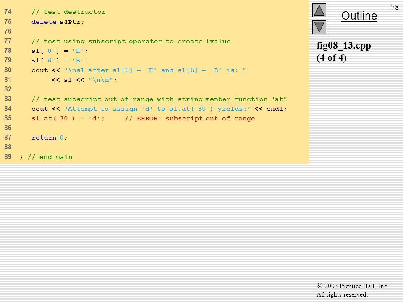This screenshot has width=403, height=302.
Task: Click the s1[ 6 ] = 'B' statement
Action: [60, 60]
